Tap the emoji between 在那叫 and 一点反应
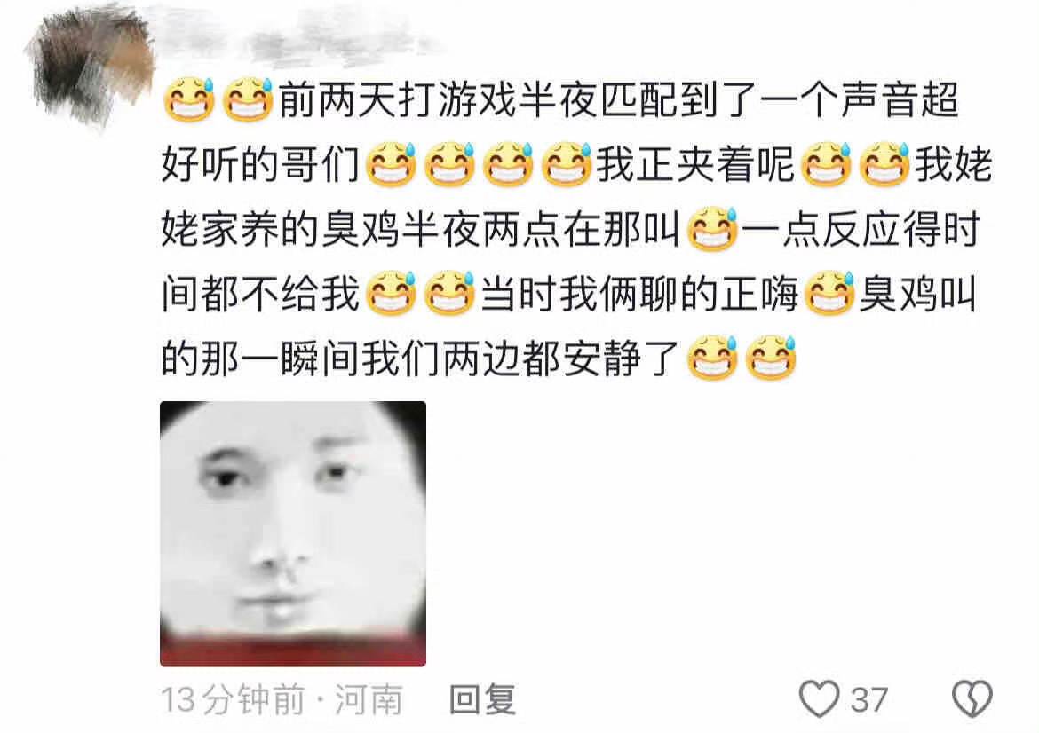Image resolution: width=1039 pixels, height=733 pixels. 712,229
